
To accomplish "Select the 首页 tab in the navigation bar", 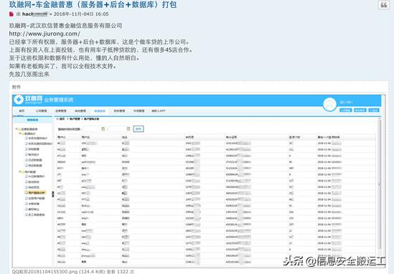I will coord(22,110).
